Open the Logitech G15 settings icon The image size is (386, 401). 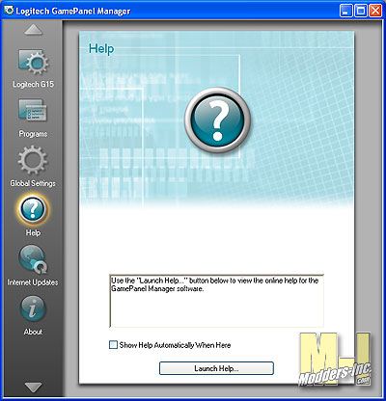click(33, 63)
